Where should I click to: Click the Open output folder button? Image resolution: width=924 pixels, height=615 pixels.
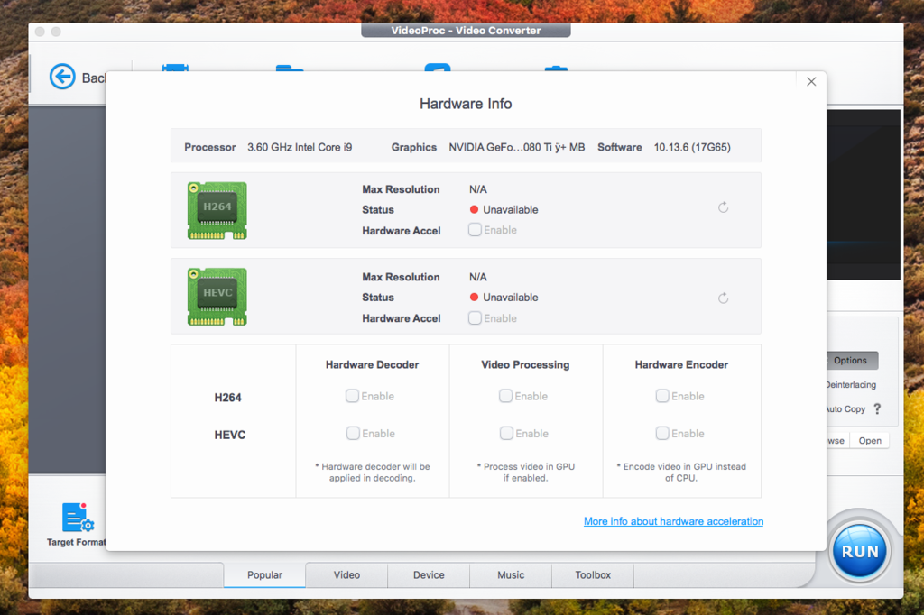[x=870, y=441]
